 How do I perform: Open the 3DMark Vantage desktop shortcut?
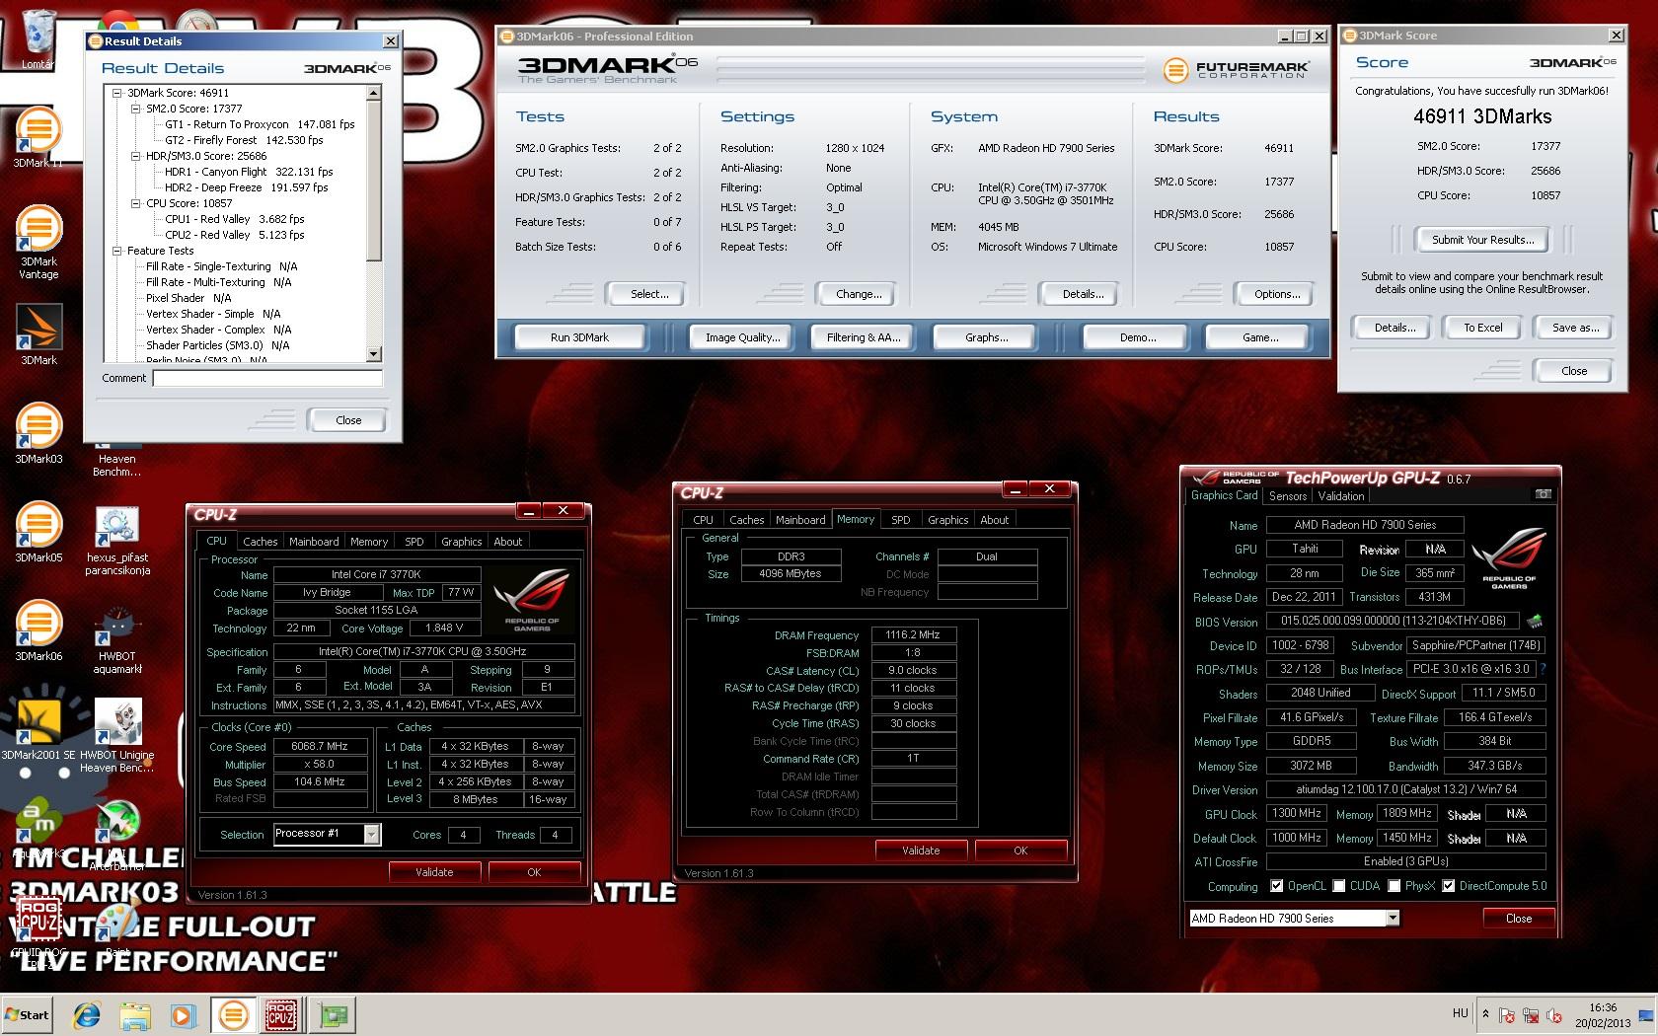click(x=38, y=242)
